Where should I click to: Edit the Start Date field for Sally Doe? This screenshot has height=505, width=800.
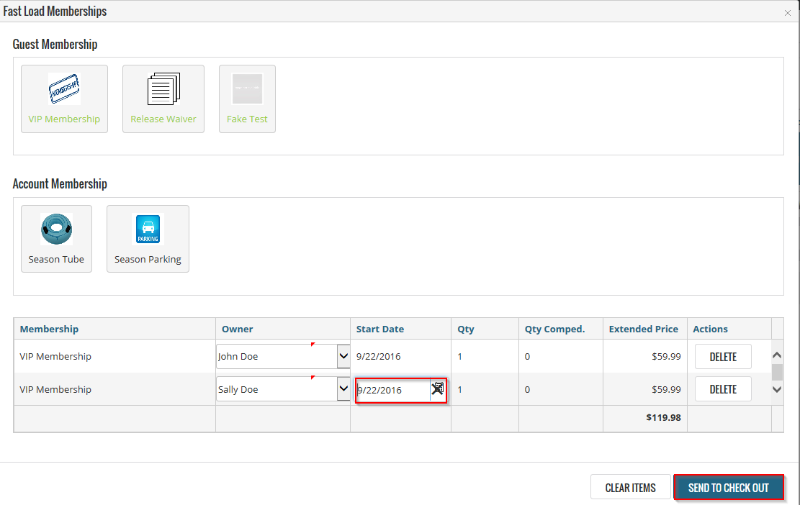click(392, 390)
